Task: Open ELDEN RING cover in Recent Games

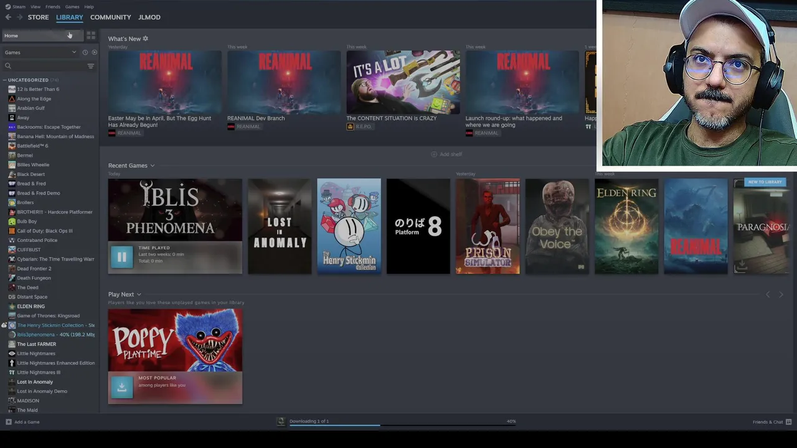Action: (x=626, y=226)
